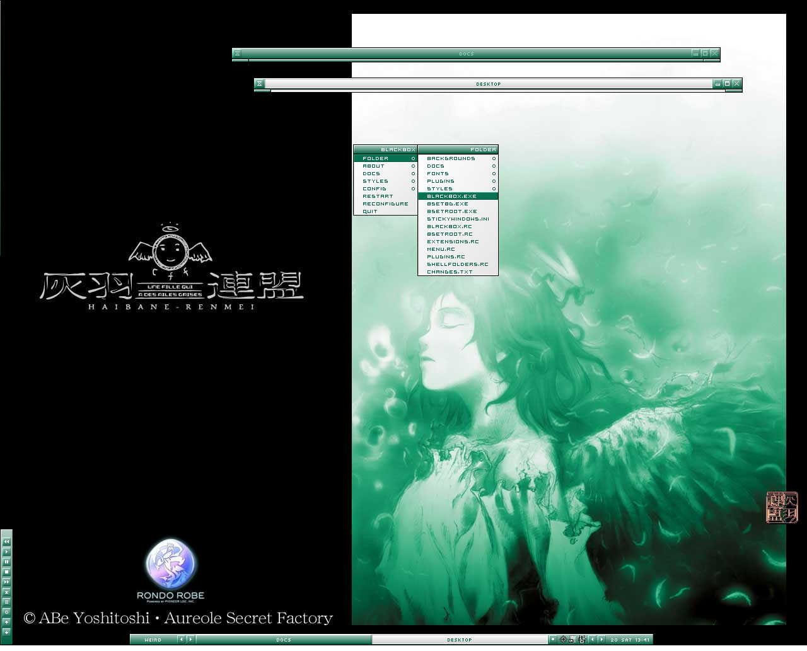
Task: Expand the About submenu in the Blackbox menu
Action: [385, 166]
